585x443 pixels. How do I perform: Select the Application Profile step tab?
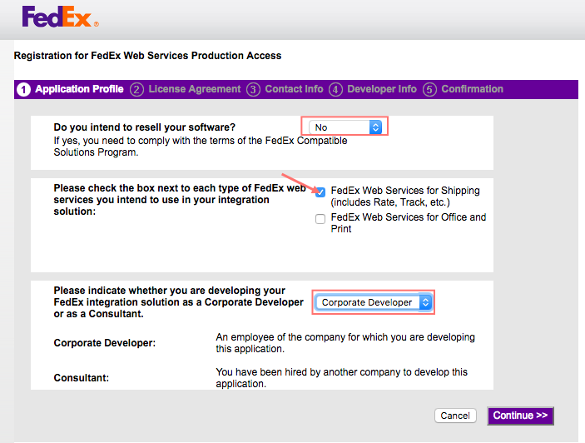79,89
